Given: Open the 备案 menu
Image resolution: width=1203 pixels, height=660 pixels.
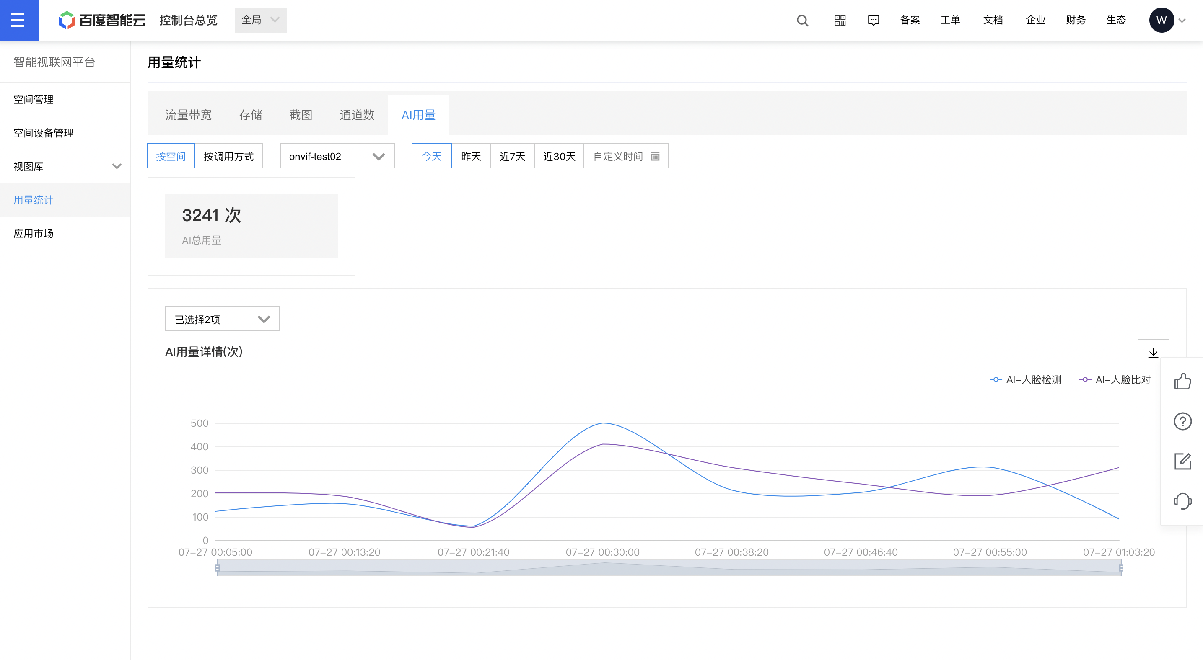Looking at the screenshot, I should pos(910,20).
